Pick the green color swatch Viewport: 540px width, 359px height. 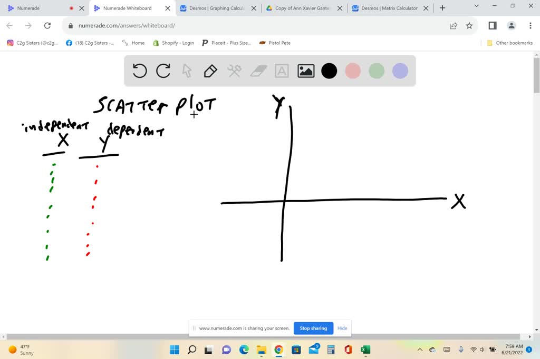(377, 71)
